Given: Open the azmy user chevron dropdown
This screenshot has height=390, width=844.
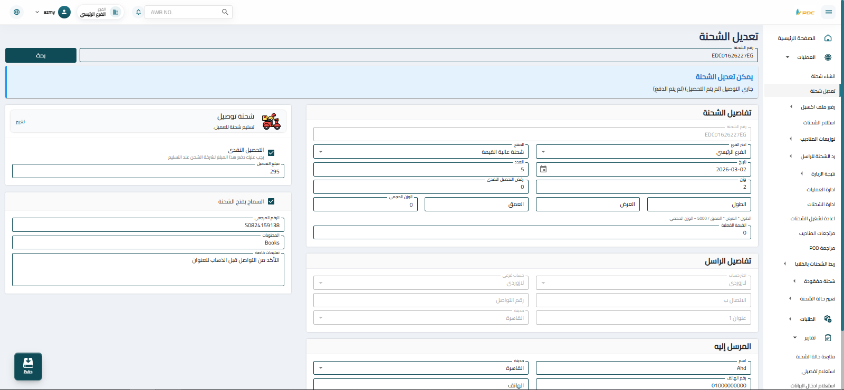Looking at the screenshot, I should click(x=37, y=12).
